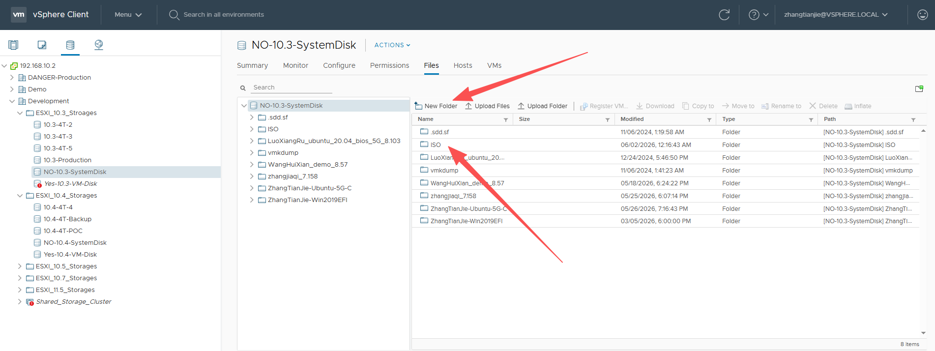Screen dimensions: 935x351
Task: Click the 10.3-4T-2 datastore icon
Action: 37,125
